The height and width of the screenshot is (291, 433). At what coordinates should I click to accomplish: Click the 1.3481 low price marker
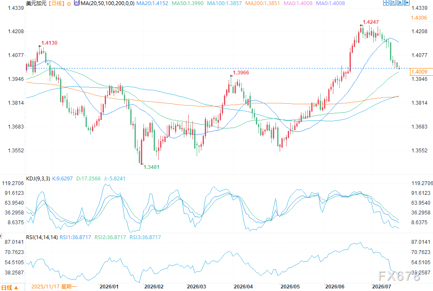point(151,167)
